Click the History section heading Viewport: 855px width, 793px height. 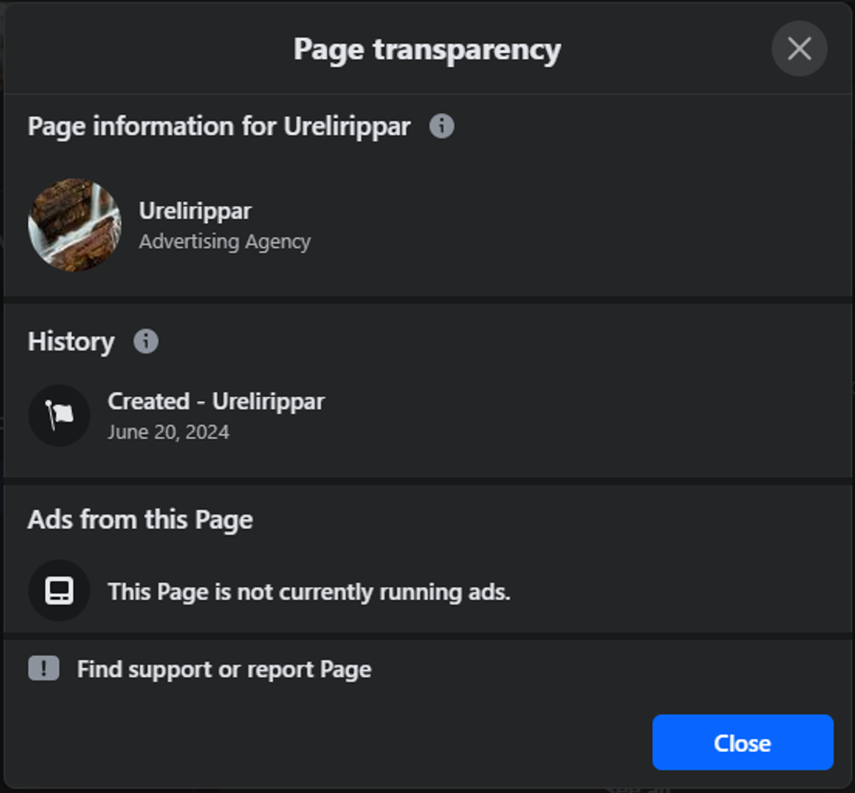tap(71, 341)
